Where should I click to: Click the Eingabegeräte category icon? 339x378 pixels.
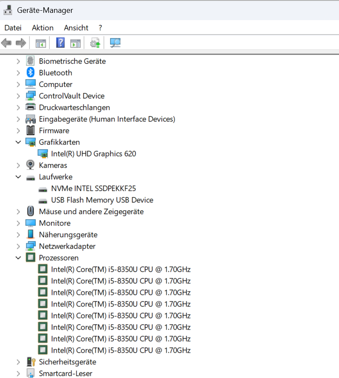pyautogui.click(x=31, y=119)
